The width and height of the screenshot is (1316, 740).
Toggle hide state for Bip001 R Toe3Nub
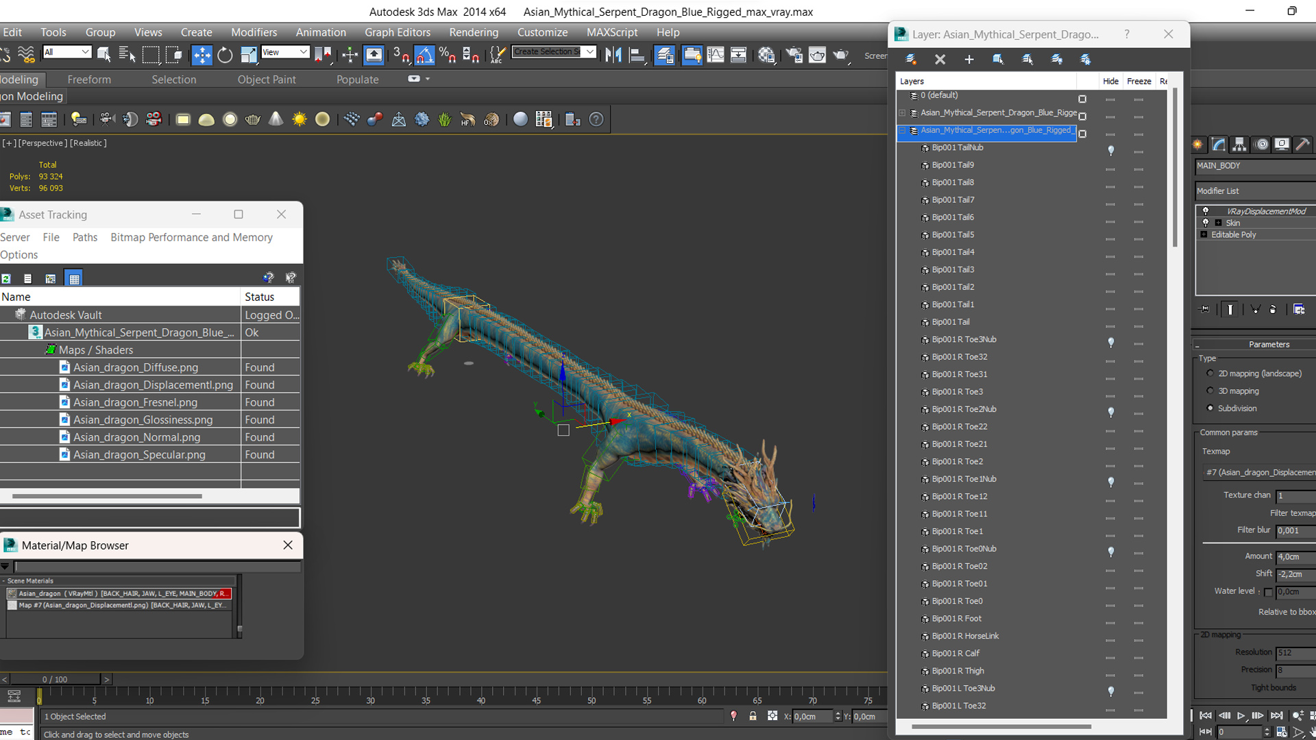click(1110, 342)
